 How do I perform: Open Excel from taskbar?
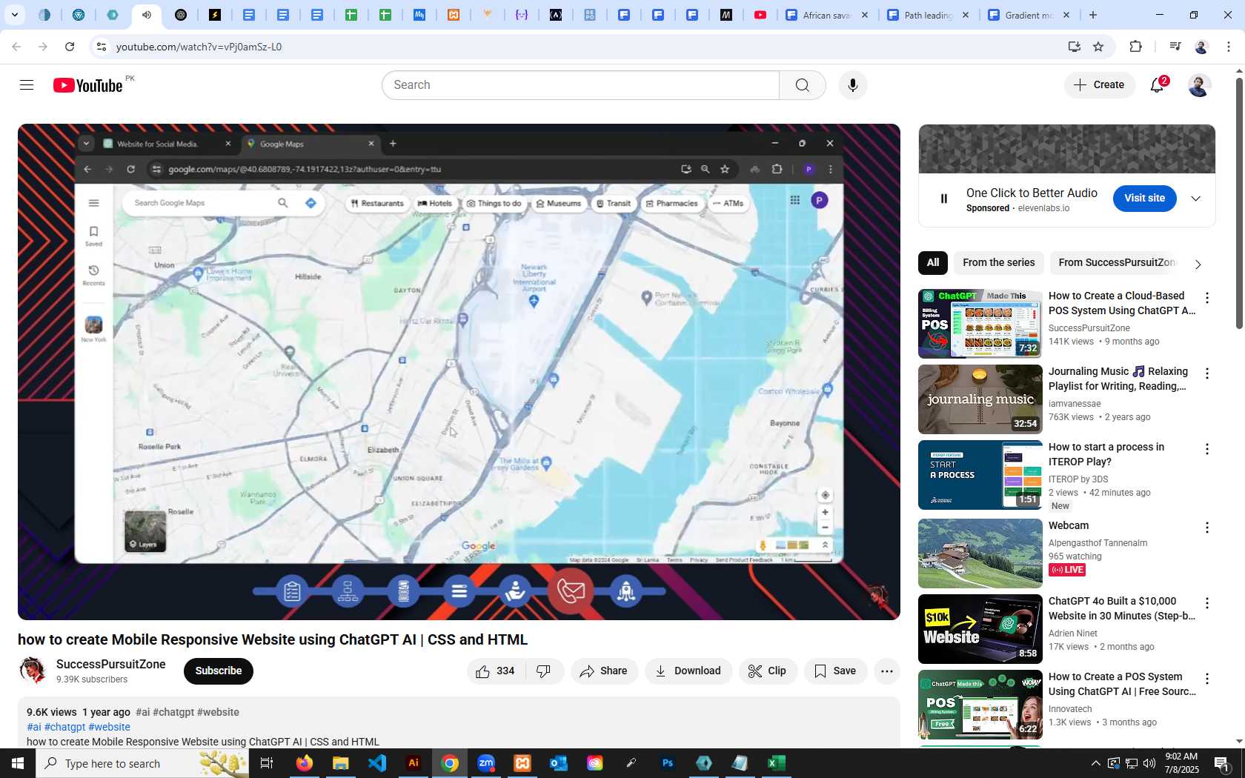[777, 763]
